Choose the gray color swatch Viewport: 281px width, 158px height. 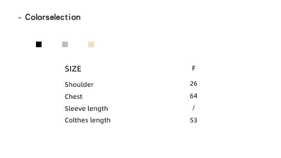(65, 45)
